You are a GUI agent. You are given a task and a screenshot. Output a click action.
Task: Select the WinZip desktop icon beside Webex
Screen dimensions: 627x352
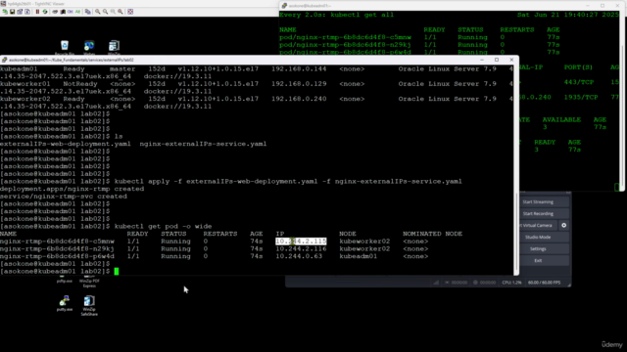click(114, 48)
